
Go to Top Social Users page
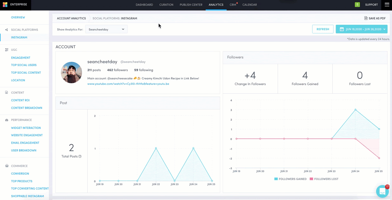coord(24,65)
